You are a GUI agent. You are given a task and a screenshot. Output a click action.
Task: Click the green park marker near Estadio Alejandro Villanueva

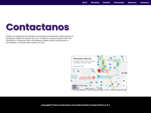(x=118, y=64)
